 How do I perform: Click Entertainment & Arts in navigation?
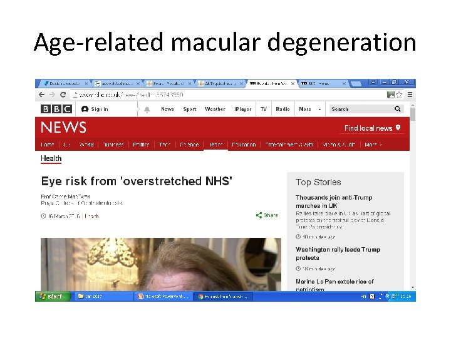pos(289,145)
